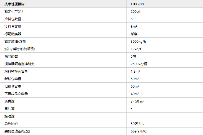The width and height of the screenshot is (203, 135).
Task: Click the 50万大卡 thermal oil furnace value
Action: pyautogui.click(x=138, y=124)
